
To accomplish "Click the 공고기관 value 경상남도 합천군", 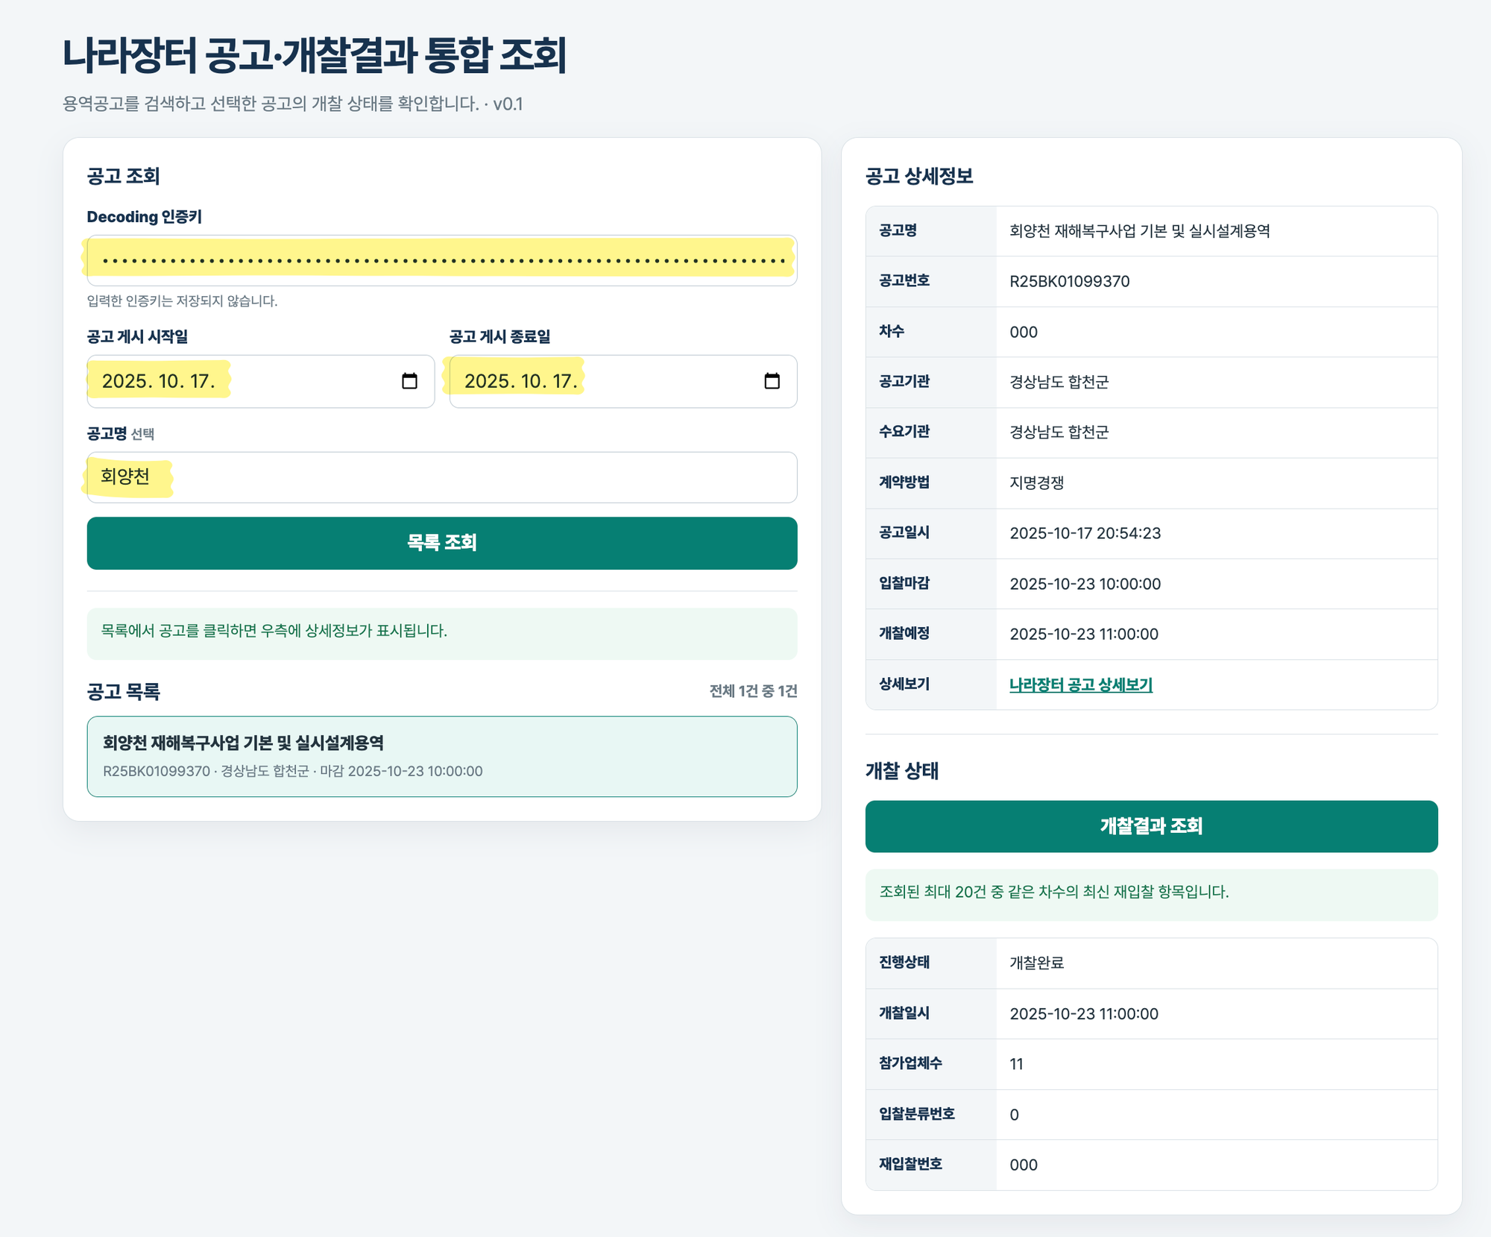I will 1059,382.
